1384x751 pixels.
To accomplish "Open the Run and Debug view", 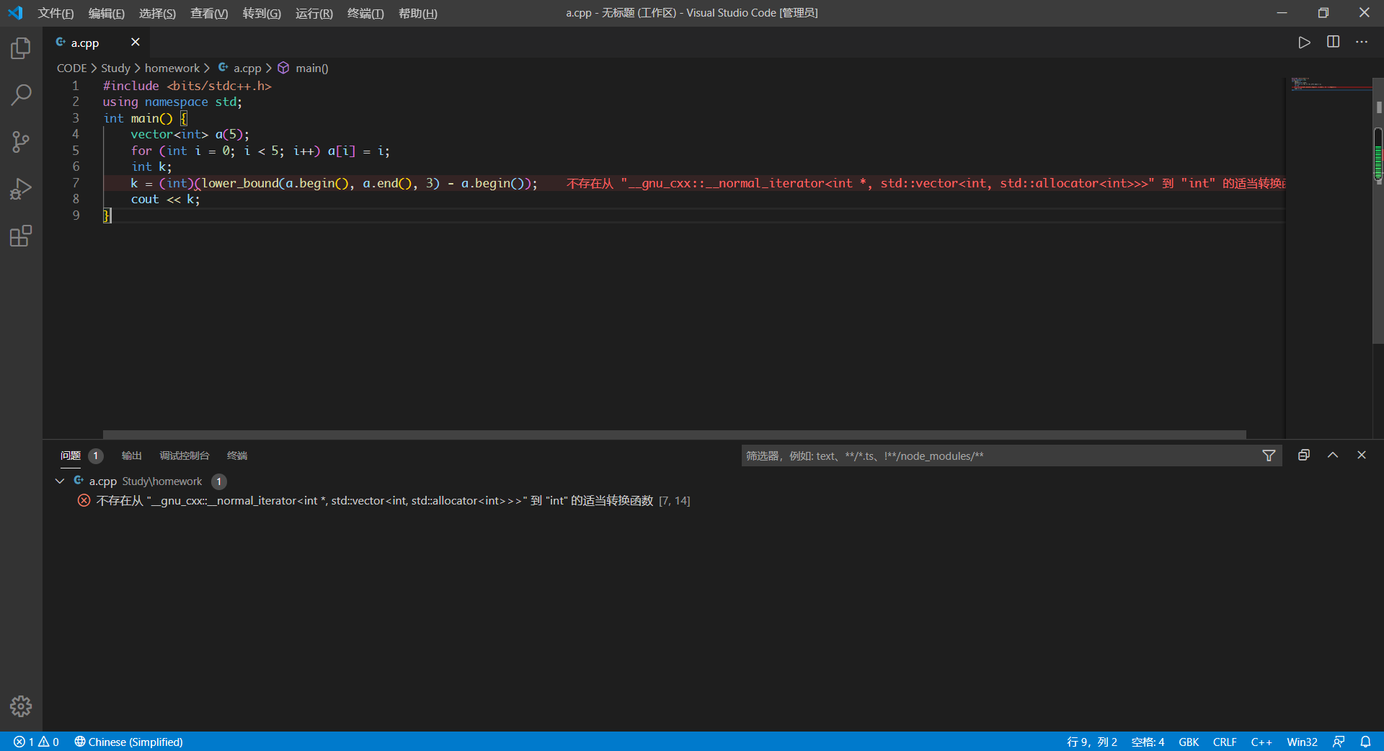I will [21, 189].
